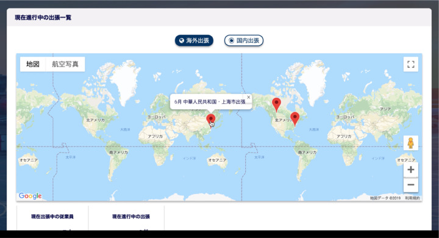
Task: Close the 上海市出張 info popup
Action: pos(248,97)
